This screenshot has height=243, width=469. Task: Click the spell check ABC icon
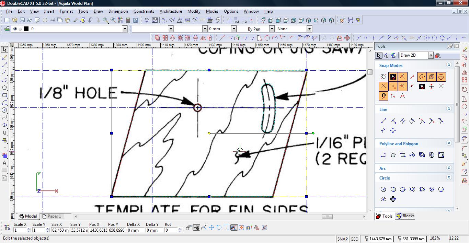click(147, 20)
